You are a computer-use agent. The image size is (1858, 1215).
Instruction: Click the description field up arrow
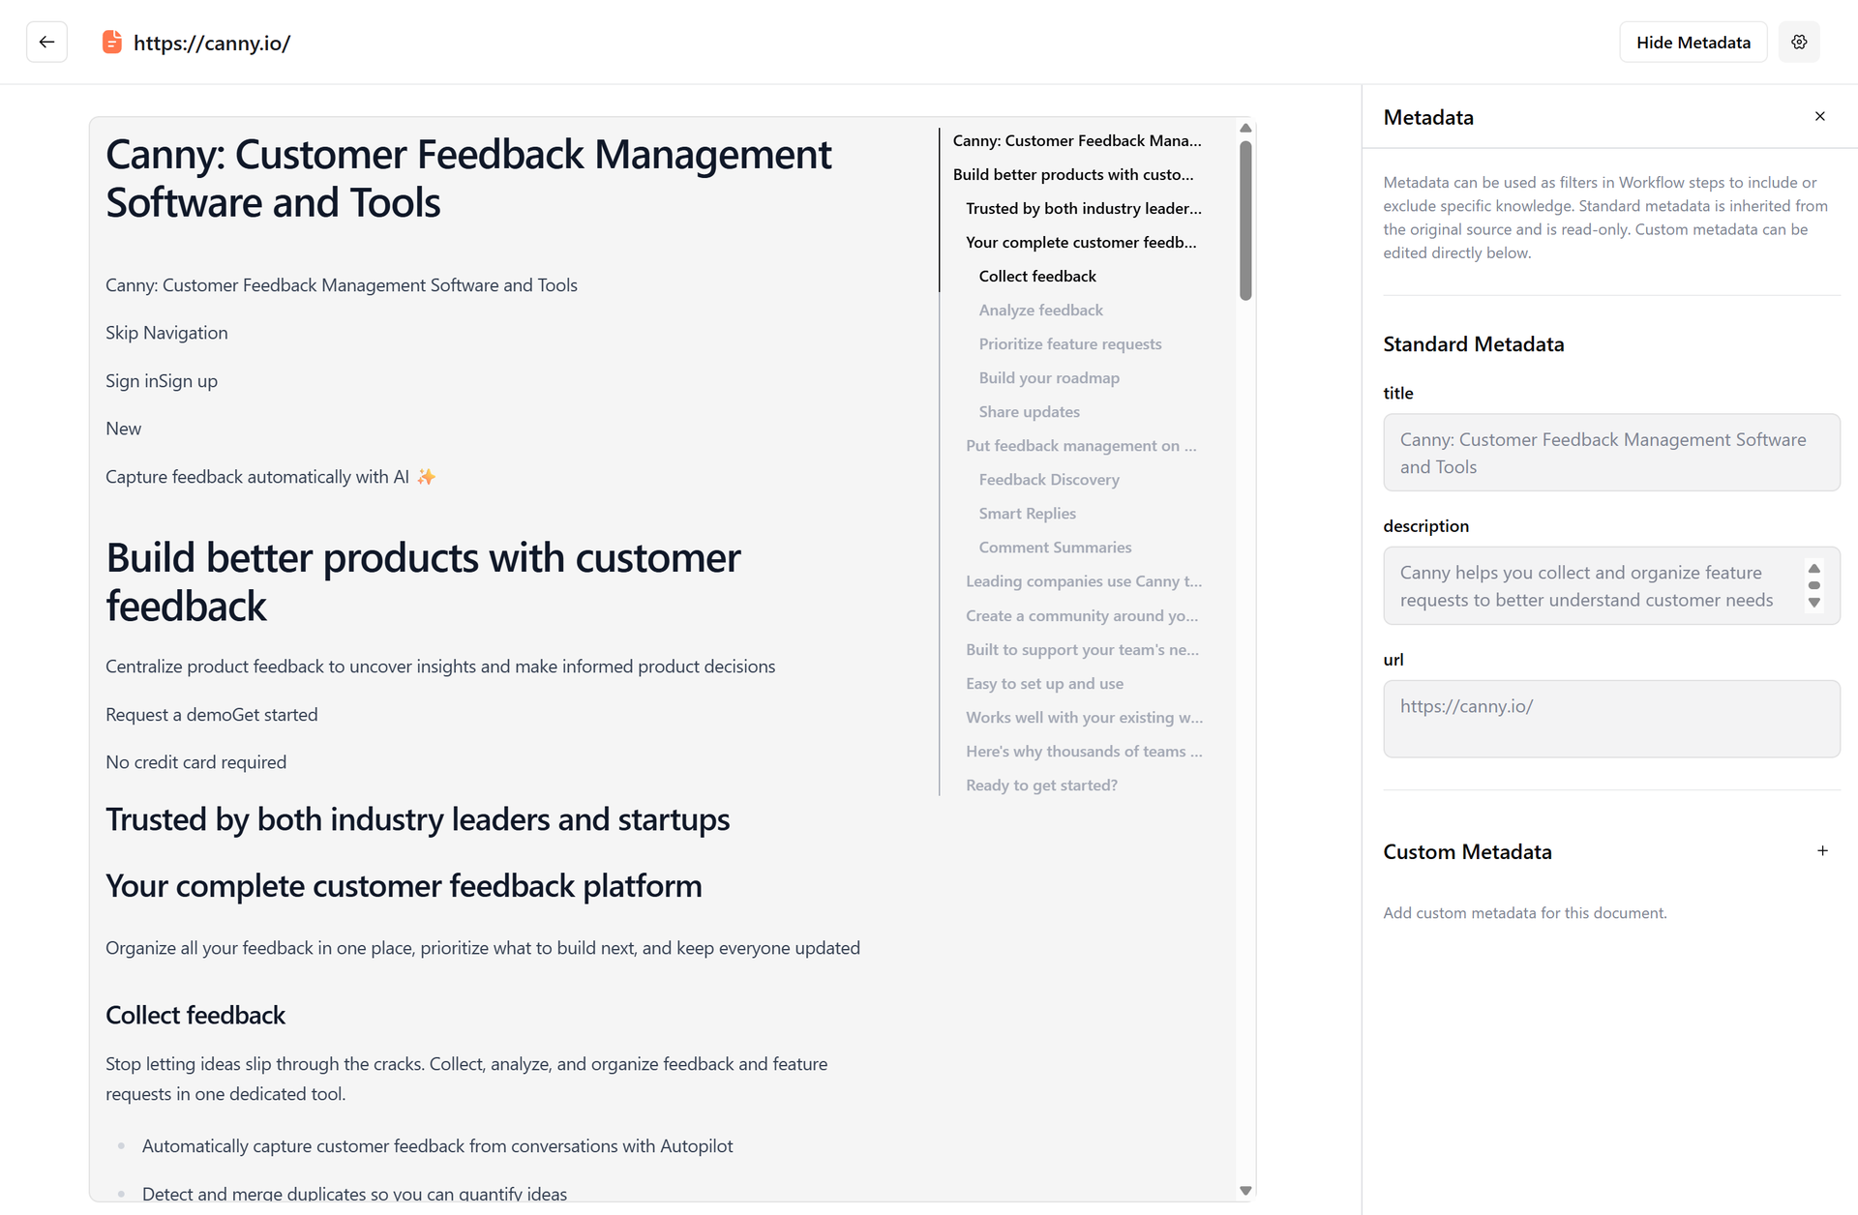click(x=1814, y=569)
